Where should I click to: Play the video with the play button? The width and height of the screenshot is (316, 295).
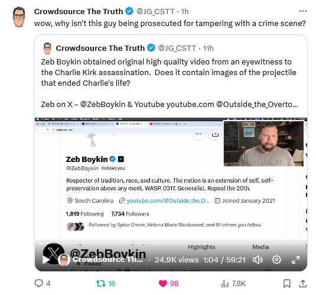pos(46,260)
